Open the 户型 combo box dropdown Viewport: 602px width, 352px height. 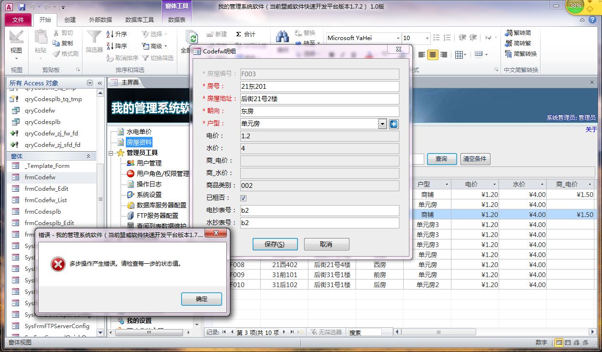pyautogui.click(x=382, y=124)
